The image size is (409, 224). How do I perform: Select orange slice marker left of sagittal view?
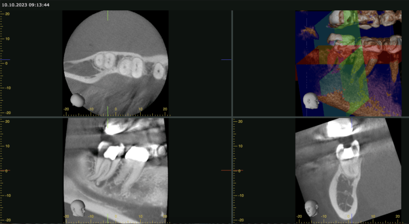pyautogui.click(x=5, y=170)
